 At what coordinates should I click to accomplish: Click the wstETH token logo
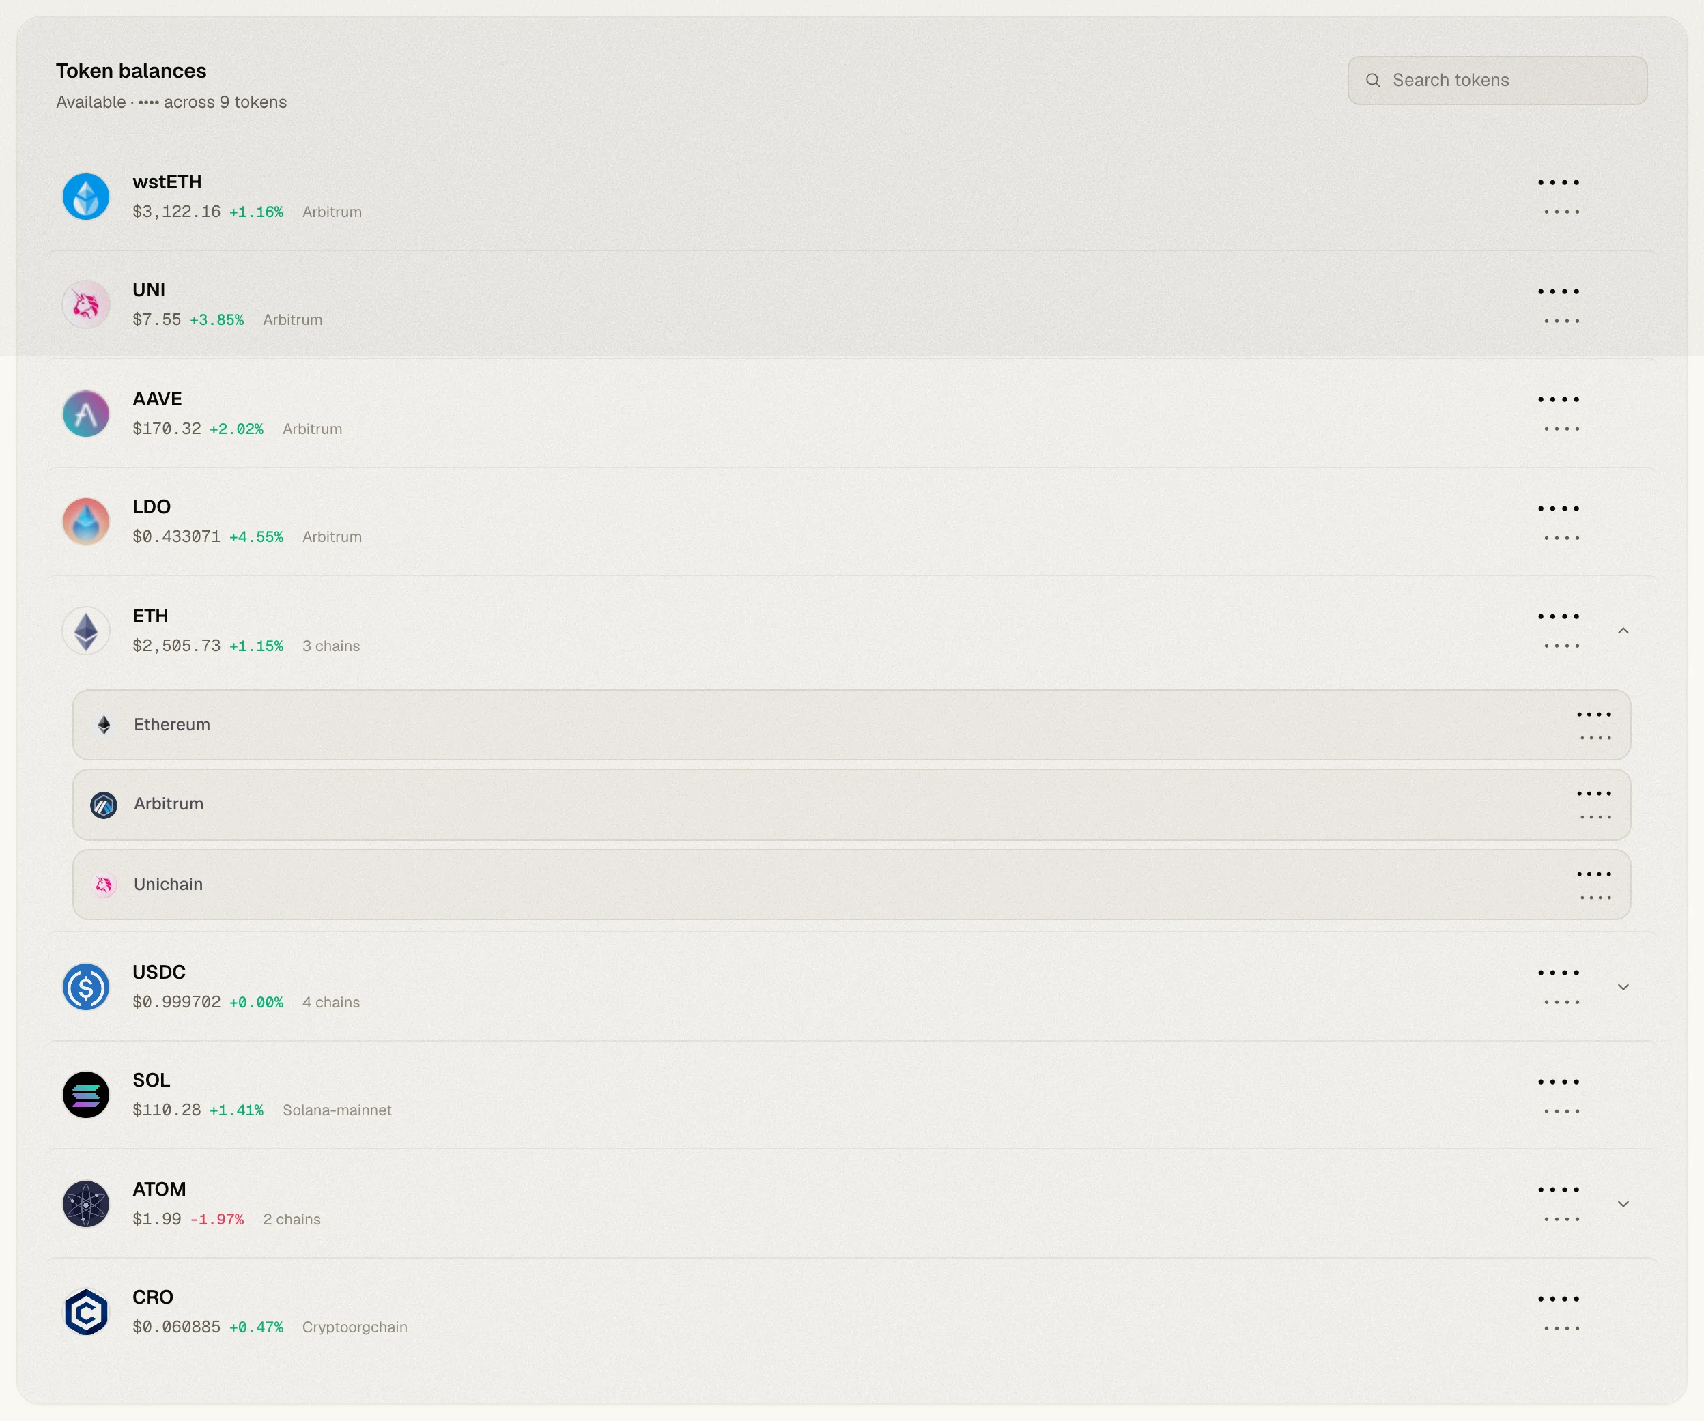tap(86, 197)
